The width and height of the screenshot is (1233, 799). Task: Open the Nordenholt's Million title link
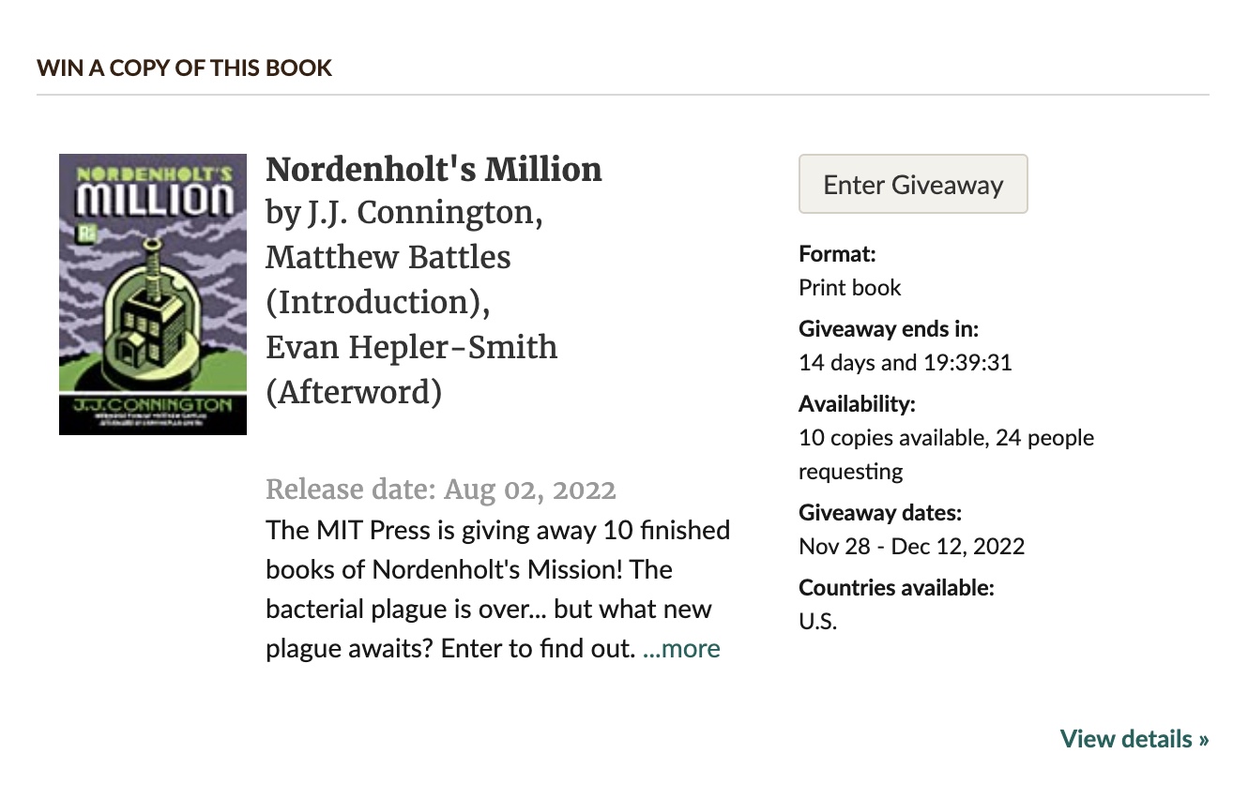click(434, 170)
